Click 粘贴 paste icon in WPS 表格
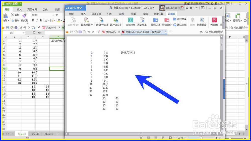The width and height of the screenshot is (251, 141). pos(6,16)
